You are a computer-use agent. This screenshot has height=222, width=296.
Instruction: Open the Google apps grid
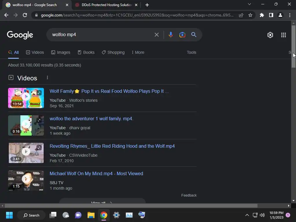(x=284, y=35)
